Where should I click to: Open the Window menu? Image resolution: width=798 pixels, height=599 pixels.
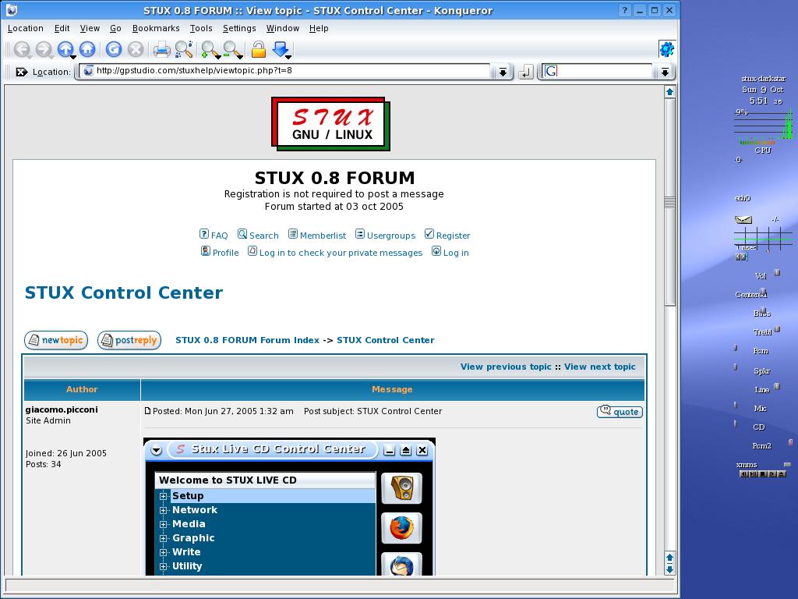(x=282, y=29)
